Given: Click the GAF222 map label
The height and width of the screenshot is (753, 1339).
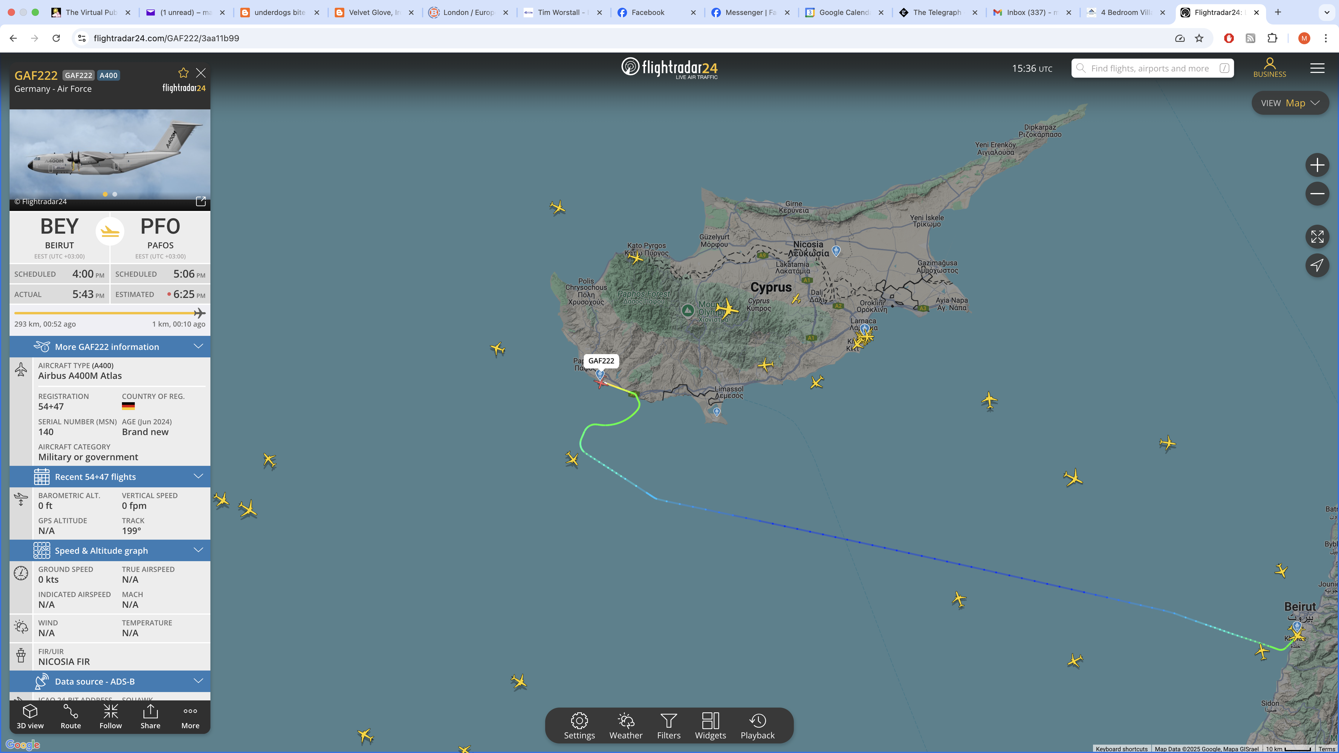Looking at the screenshot, I should [x=601, y=361].
